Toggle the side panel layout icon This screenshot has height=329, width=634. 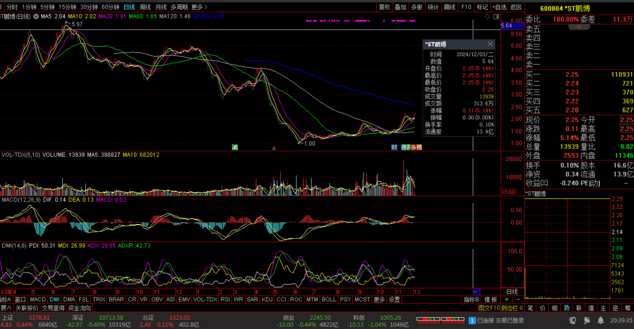(496, 16)
